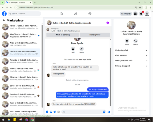Click the Find friends button
Image resolution: width=153 pixels, height=122 pixels.
point(126,14)
